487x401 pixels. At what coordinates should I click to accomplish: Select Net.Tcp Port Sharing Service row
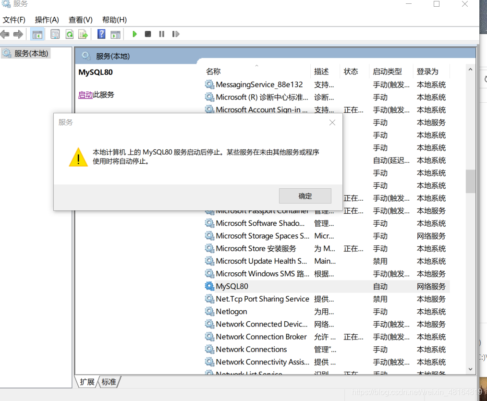327,299
